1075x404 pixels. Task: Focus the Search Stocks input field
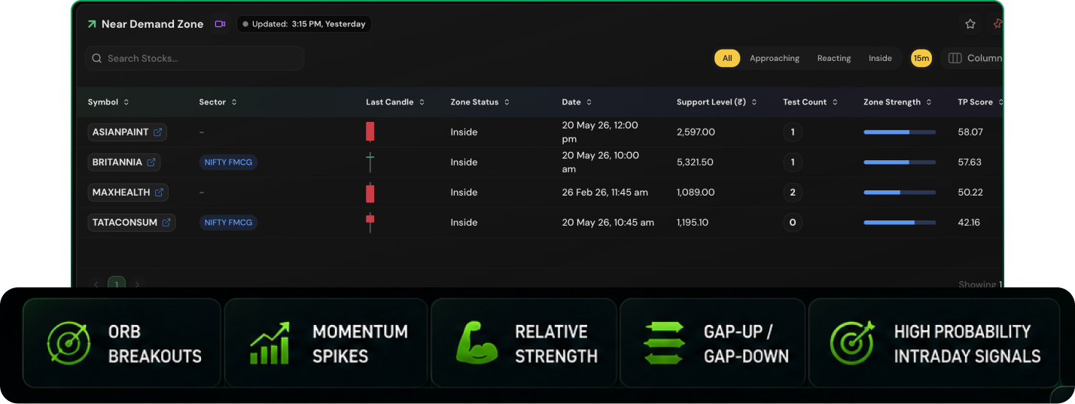[195, 58]
